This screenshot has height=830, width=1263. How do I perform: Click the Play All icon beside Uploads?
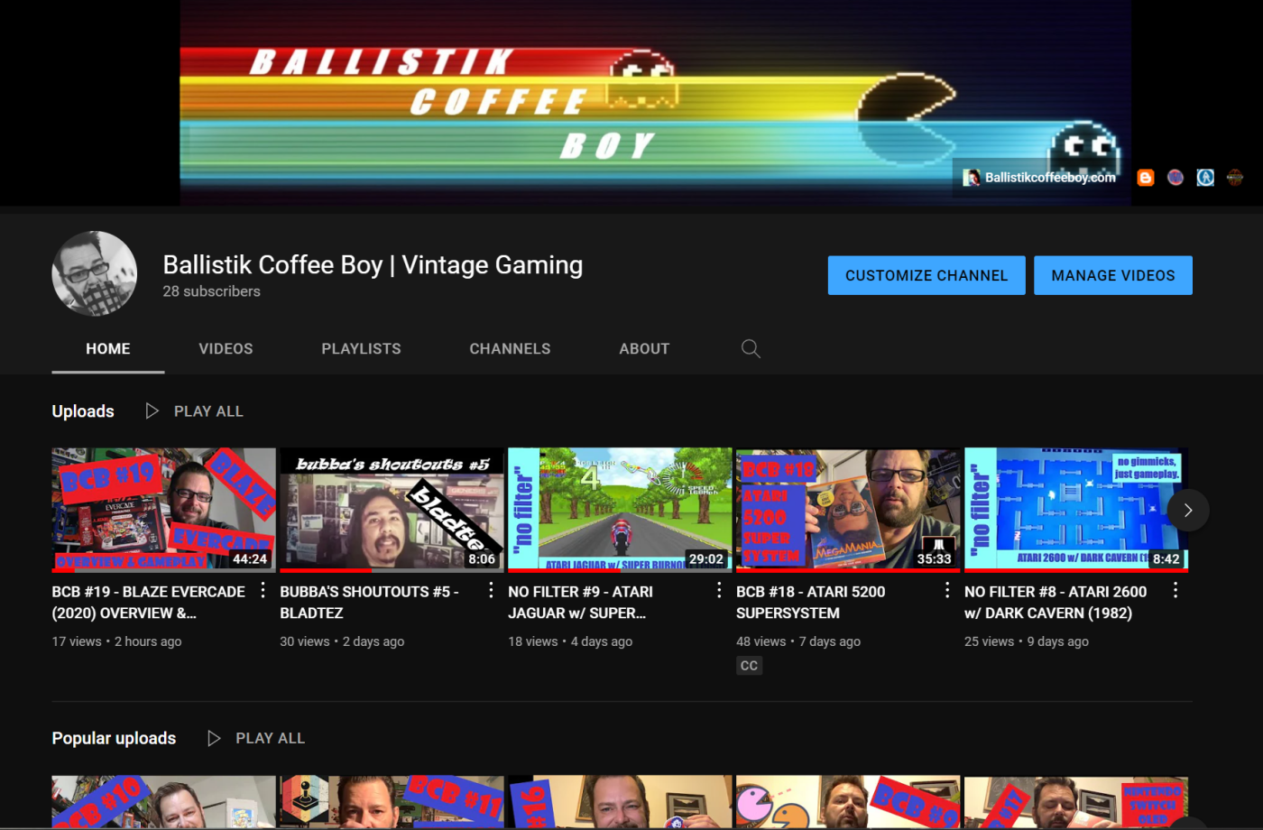[152, 411]
